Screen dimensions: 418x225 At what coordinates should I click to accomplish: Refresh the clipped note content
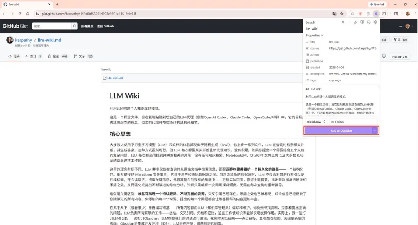click(x=343, y=22)
